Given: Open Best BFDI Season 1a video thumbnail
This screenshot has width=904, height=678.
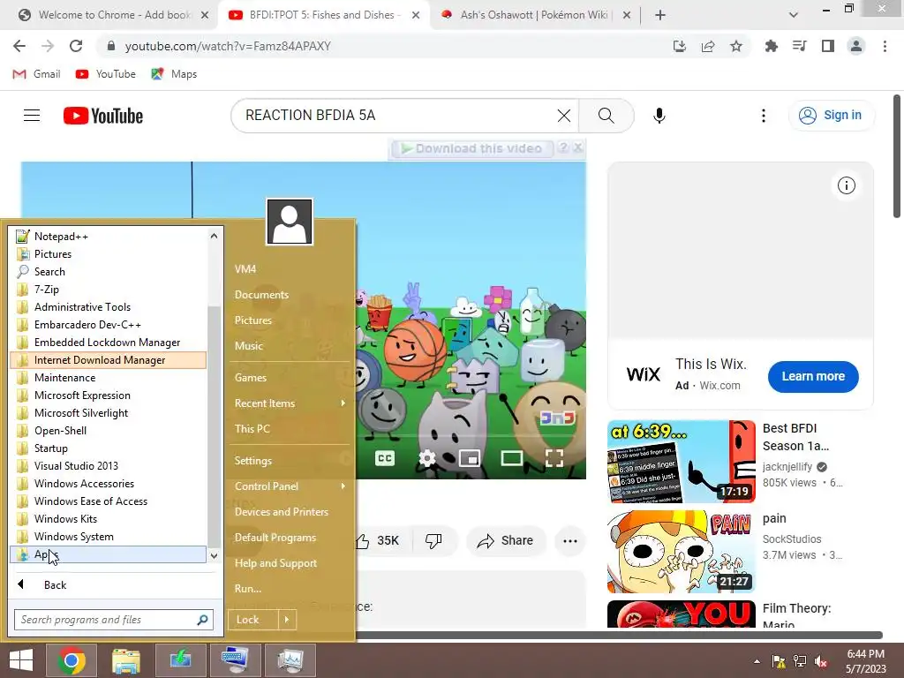Looking at the screenshot, I should tap(681, 462).
